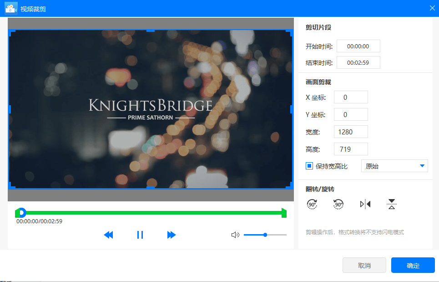
Task: Click the 取消 cancel button
Action: click(x=364, y=266)
